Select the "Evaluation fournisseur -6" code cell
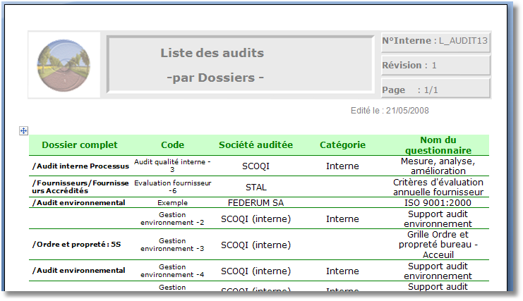Screen dimensions: 523x301 click(x=172, y=187)
